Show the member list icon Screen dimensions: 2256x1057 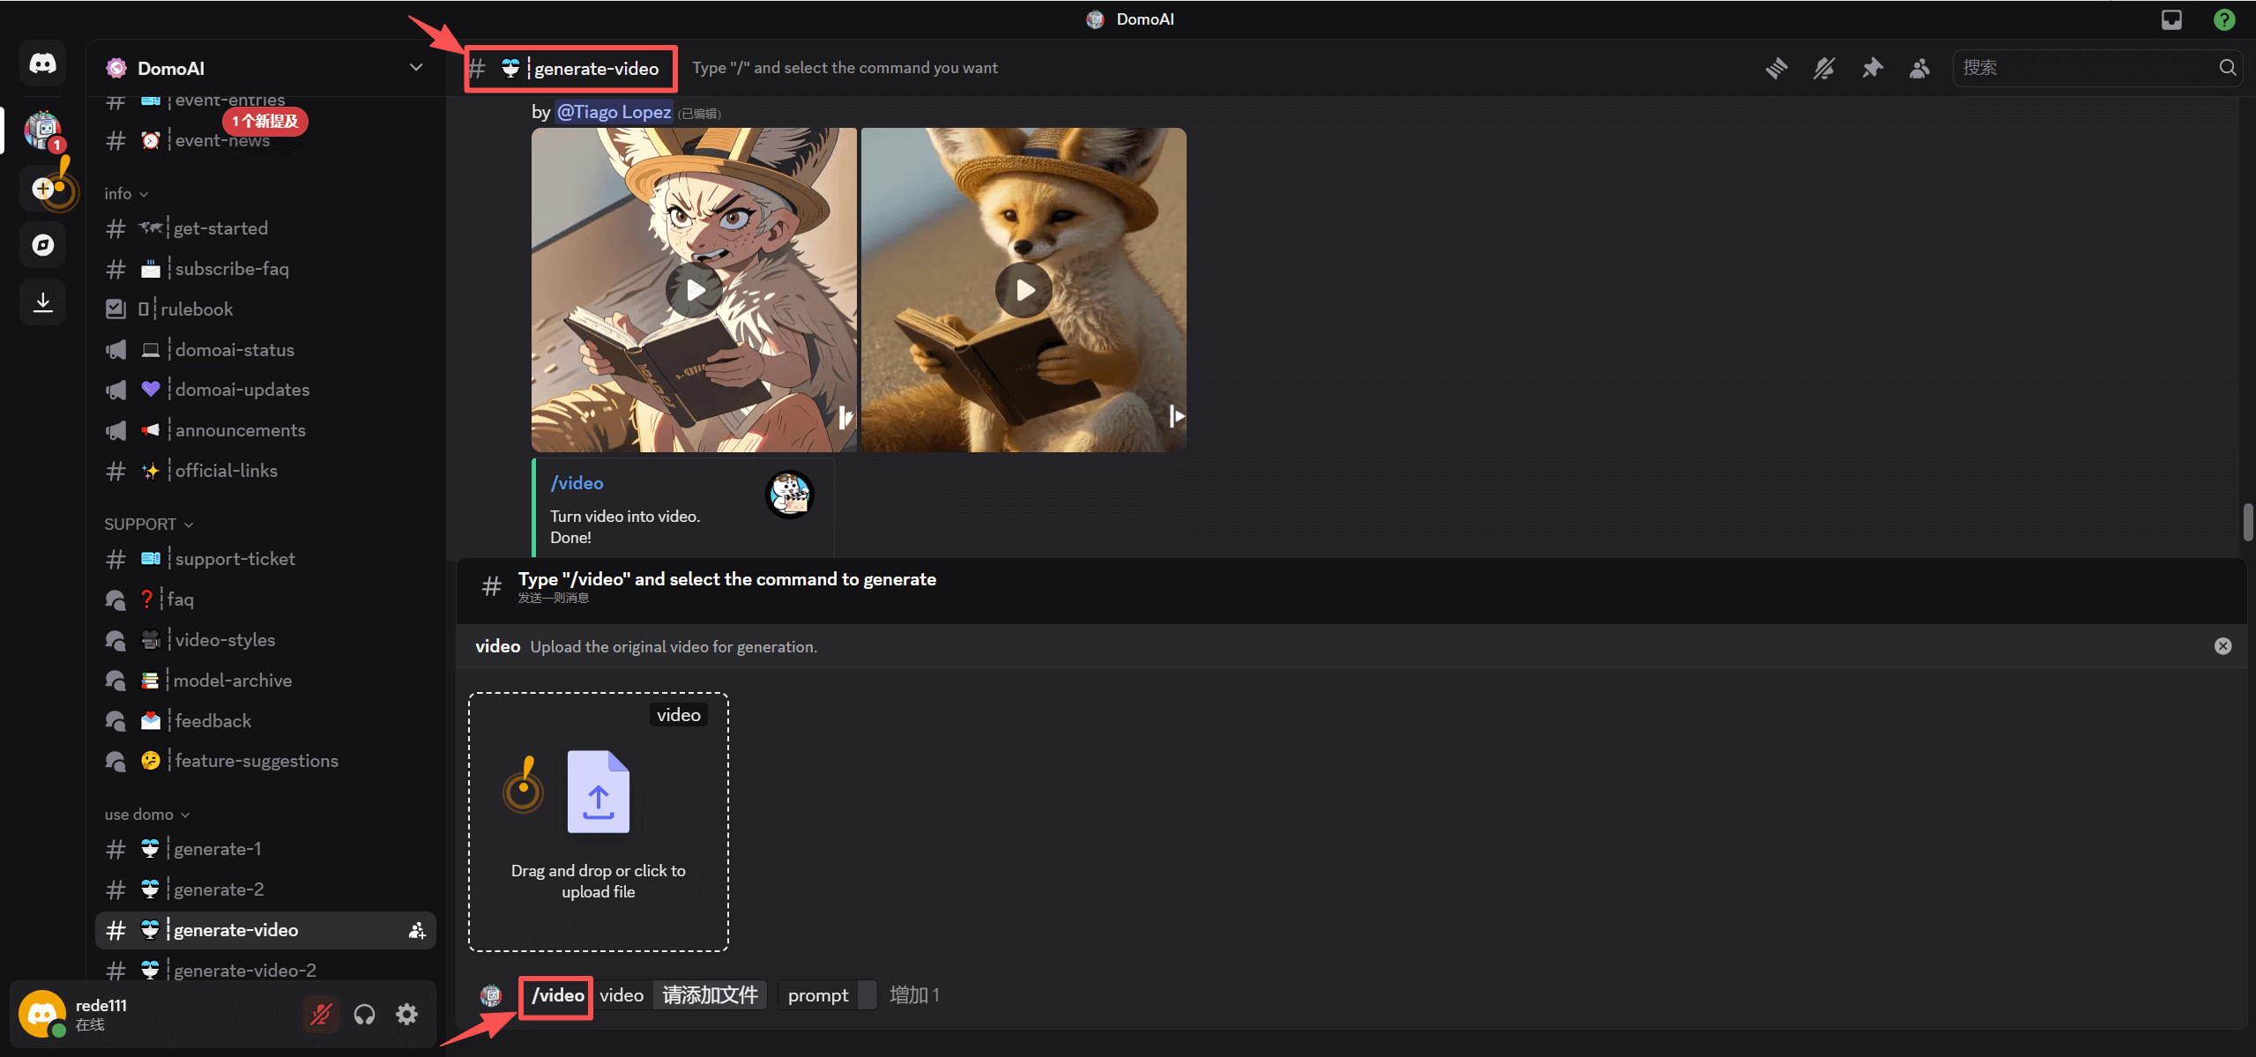[x=1919, y=68]
